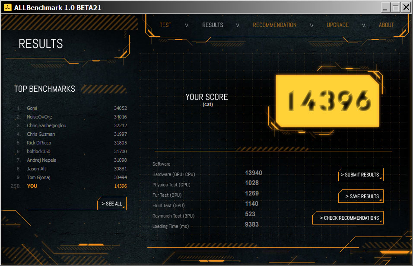Select top benchmark entry Gomi

coord(32,108)
